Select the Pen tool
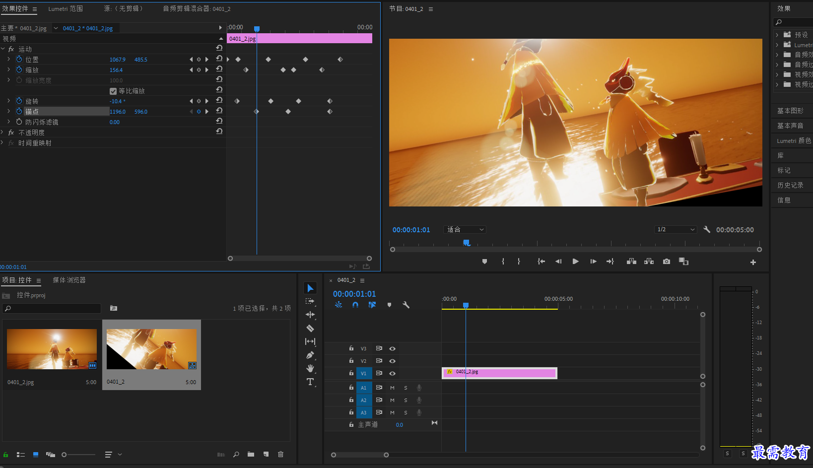813x468 pixels. (x=310, y=355)
